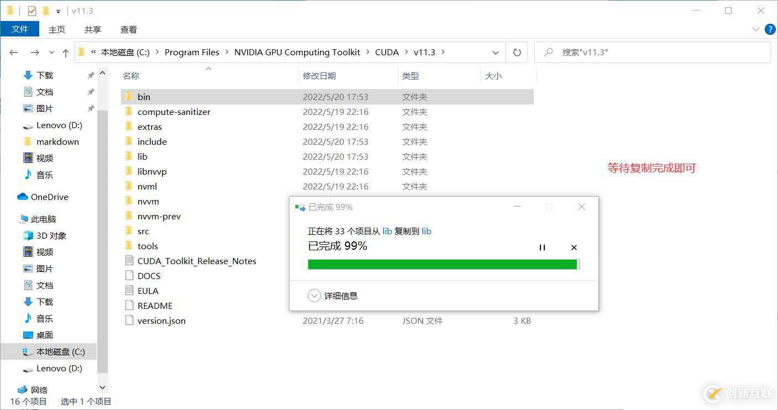778x410 pixels.
Task: Click the 桌面 desktop icon in sidebar
Action: pyautogui.click(x=28, y=335)
